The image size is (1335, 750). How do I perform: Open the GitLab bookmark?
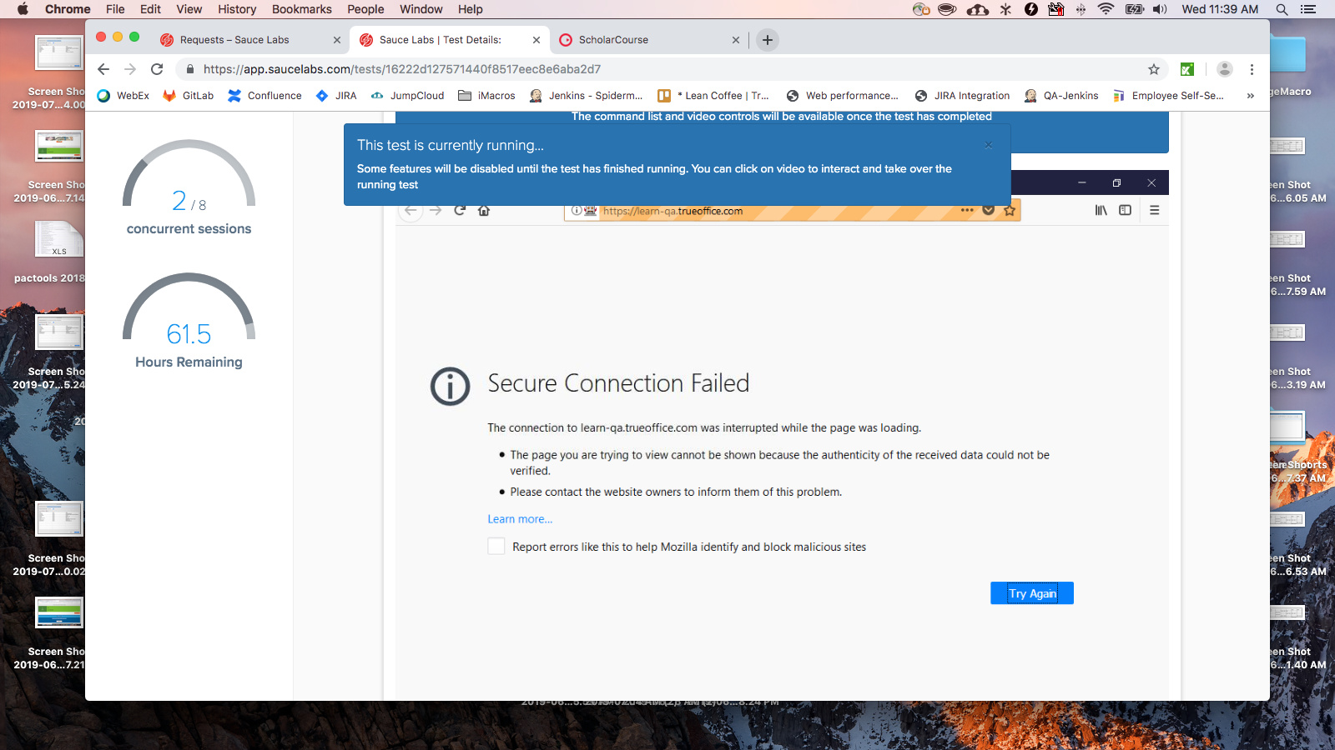click(189, 96)
